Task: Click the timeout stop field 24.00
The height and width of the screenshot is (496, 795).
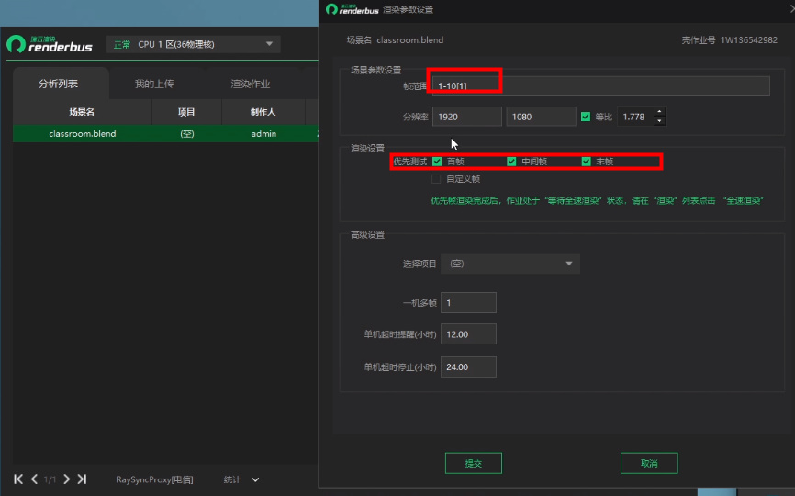Action: [x=468, y=366]
